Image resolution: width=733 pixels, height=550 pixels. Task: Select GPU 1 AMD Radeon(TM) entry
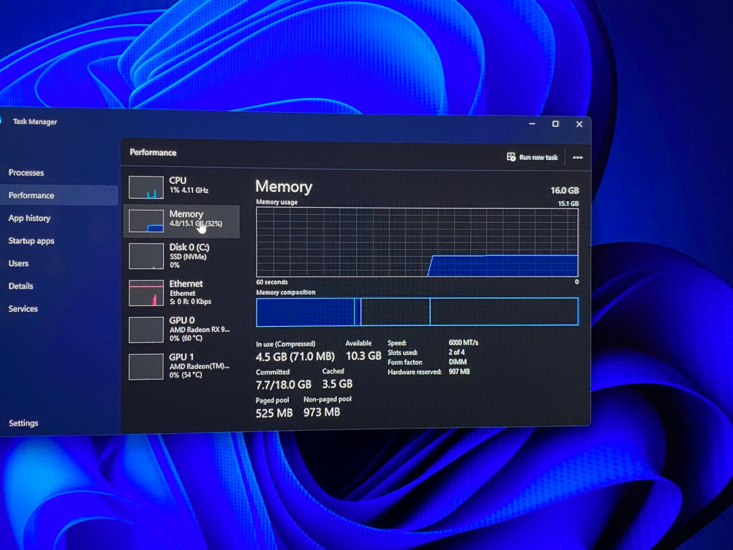click(181, 366)
